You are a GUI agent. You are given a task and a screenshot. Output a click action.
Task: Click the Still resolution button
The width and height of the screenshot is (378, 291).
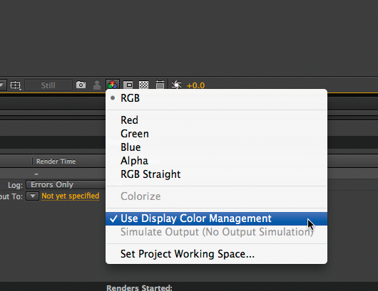(48, 85)
